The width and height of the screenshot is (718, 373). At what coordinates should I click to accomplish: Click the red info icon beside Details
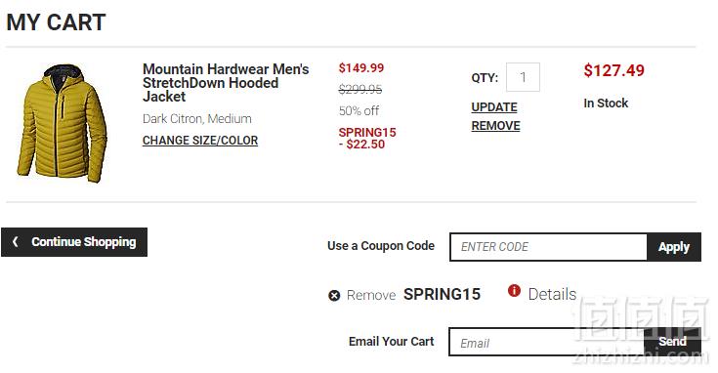[514, 290]
